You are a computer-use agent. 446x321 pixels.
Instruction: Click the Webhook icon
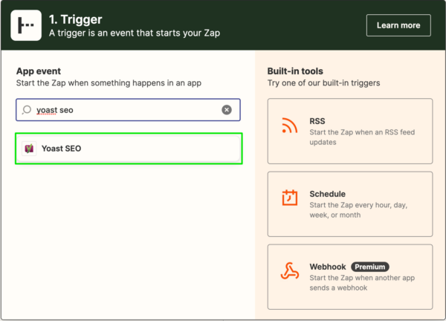click(x=290, y=271)
